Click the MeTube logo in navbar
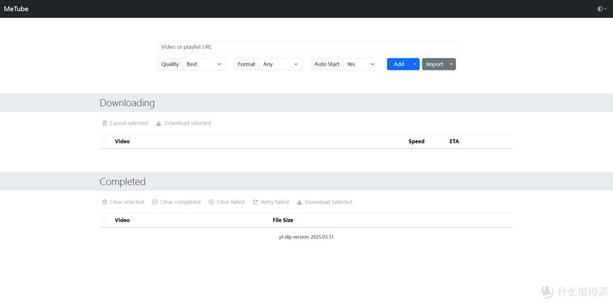Screen dimensions: 613x304 click(x=16, y=9)
